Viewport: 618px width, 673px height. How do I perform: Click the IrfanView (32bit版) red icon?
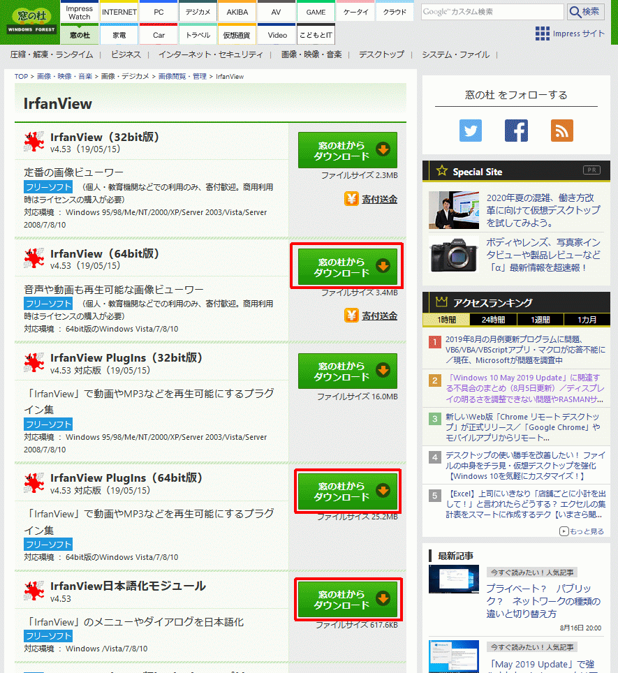tap(34, 142)
